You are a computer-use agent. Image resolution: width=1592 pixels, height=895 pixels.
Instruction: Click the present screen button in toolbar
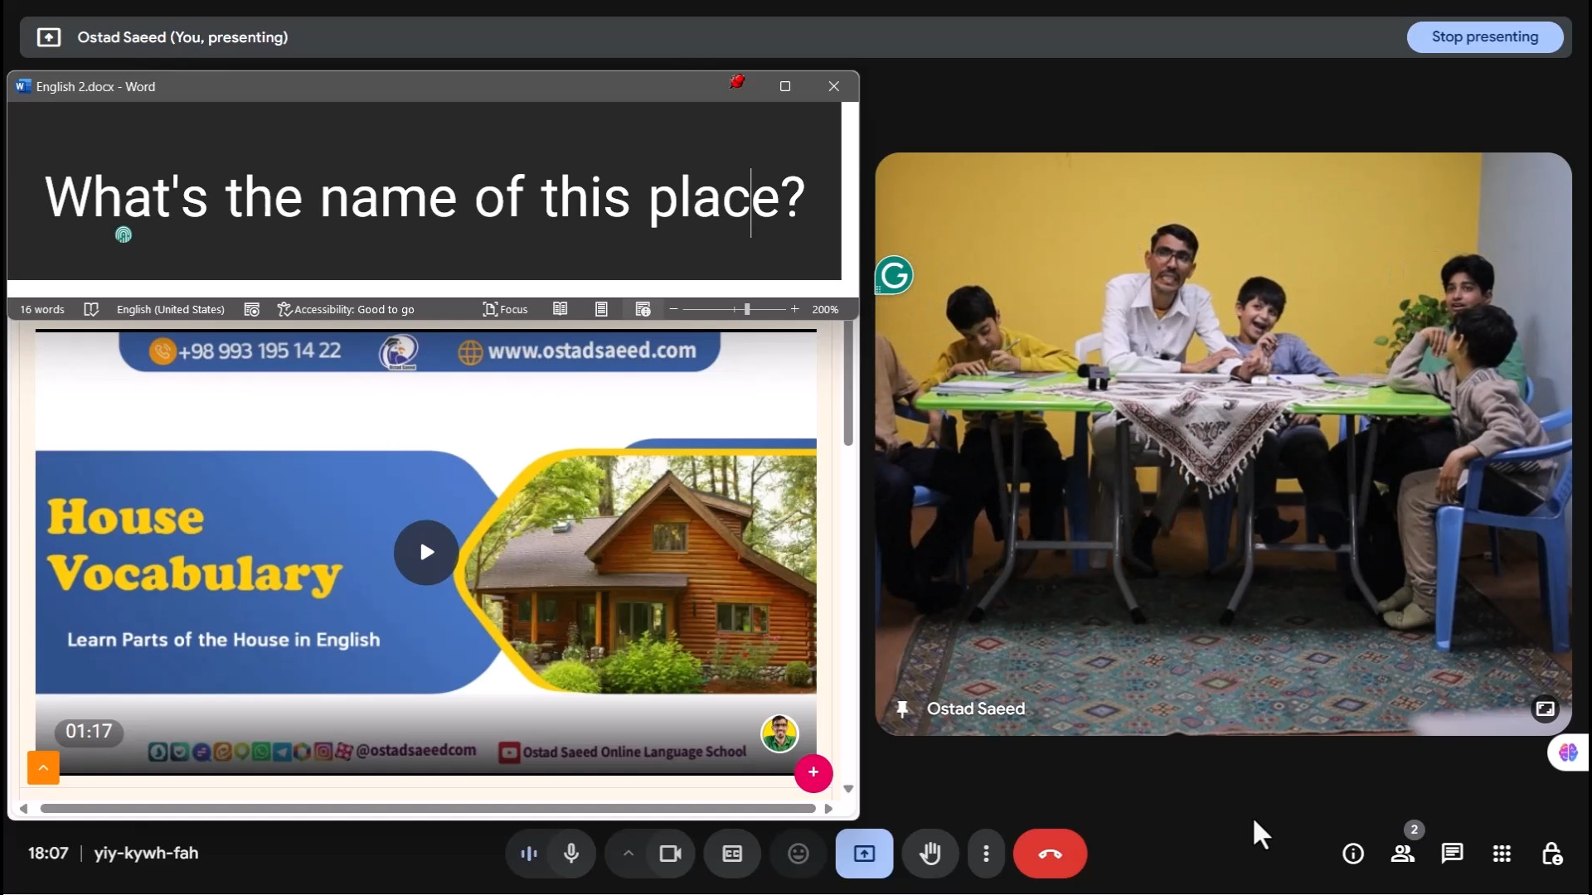coord(864,854)
